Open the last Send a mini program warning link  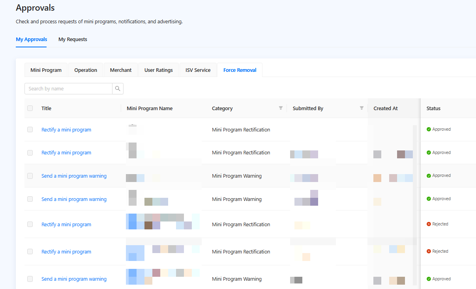click(74, 279)
